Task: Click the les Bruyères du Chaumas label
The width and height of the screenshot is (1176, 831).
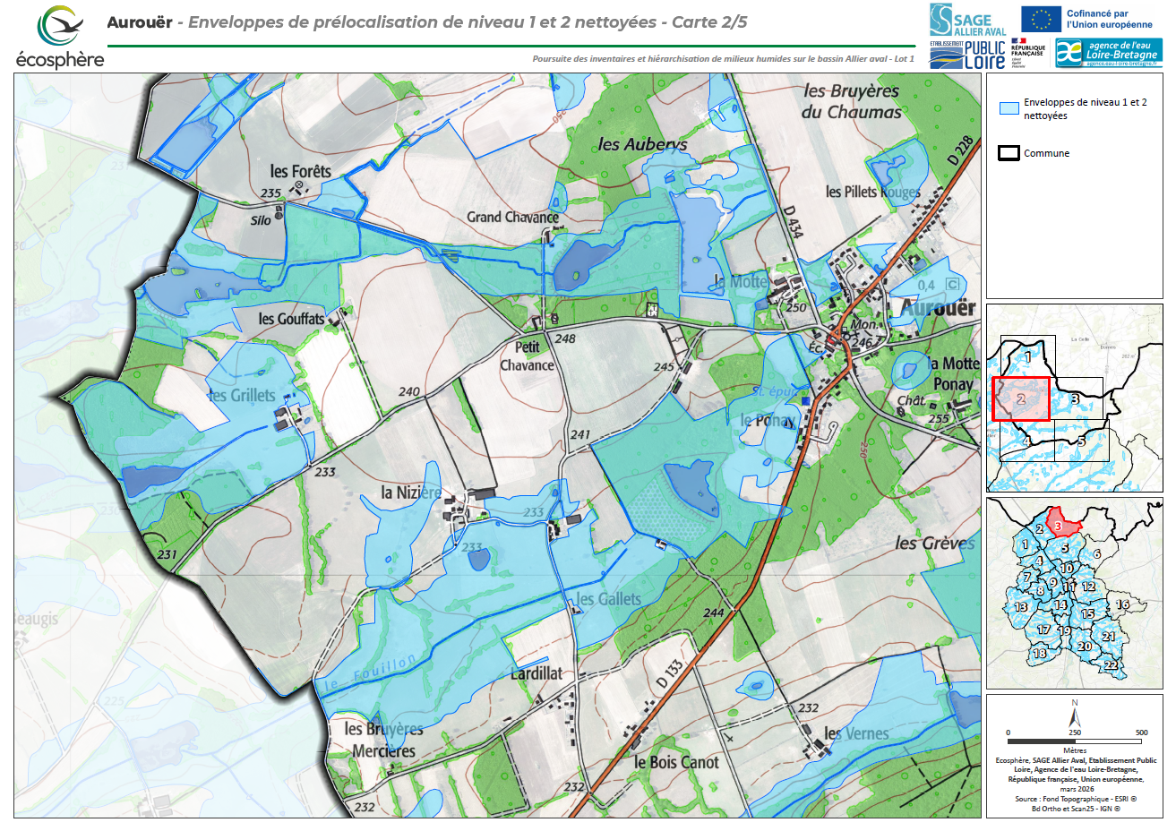Action: 851,101
